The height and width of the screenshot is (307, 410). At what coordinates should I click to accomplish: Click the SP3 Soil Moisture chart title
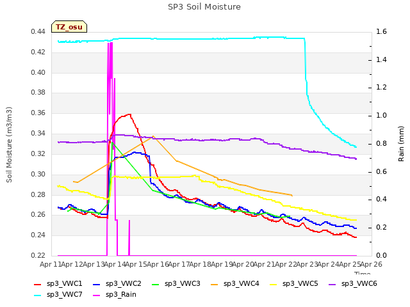tap(204, 7)
